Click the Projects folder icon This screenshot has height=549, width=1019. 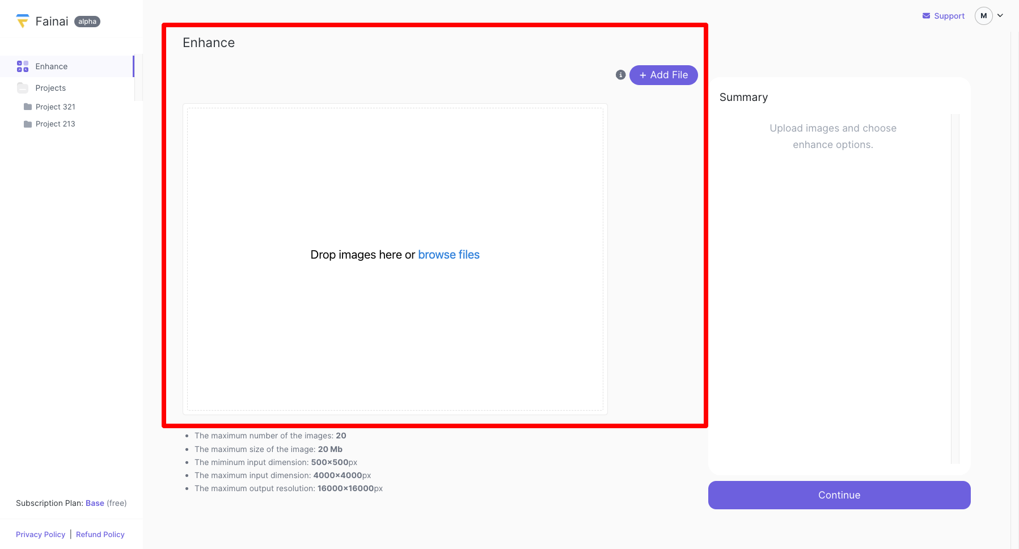tap(23, 88)
